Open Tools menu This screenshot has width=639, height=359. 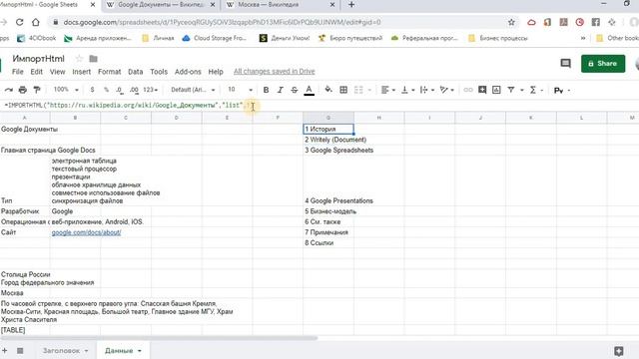point(159,72)
